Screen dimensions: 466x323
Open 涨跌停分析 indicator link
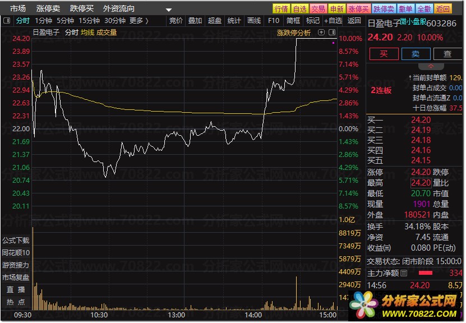[x=294, y=33]
